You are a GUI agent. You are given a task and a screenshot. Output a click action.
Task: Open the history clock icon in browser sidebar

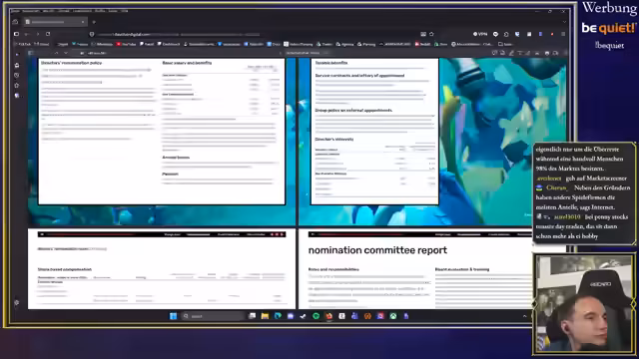[x=17, y=76]
